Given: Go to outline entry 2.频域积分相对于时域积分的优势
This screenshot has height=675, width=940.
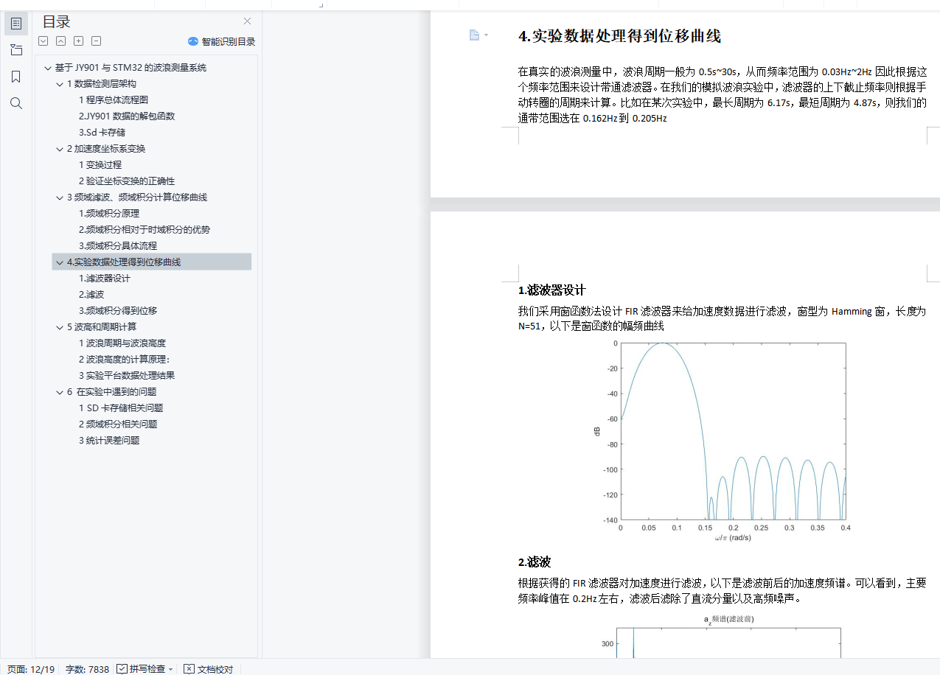Looking at the screenshot, I should (x=145, y=230).
